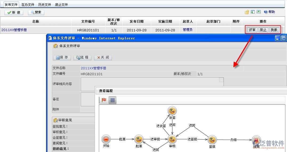Click the green panel-layout icon left of 帮助
Screen dimensions: 287x152
tap(253, 12)
